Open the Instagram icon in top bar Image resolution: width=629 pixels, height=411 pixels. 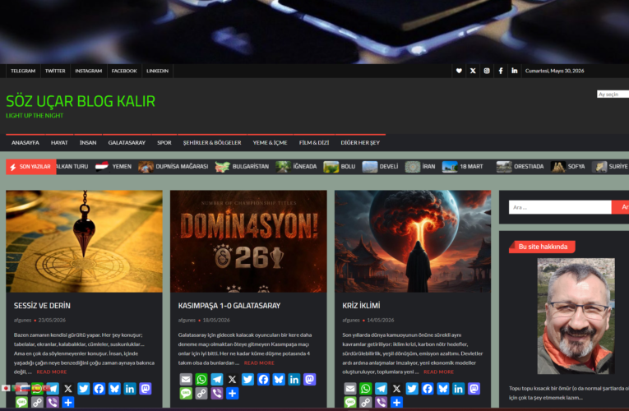(x=487, y=71)
